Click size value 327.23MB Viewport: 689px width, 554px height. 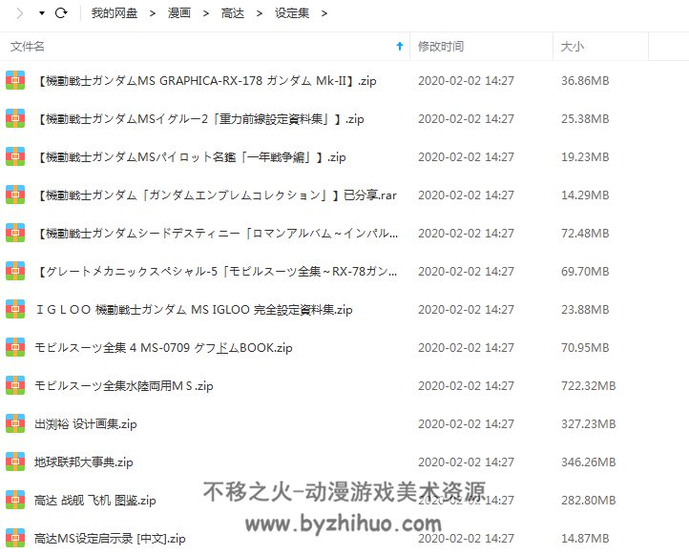tap(589, 424)
